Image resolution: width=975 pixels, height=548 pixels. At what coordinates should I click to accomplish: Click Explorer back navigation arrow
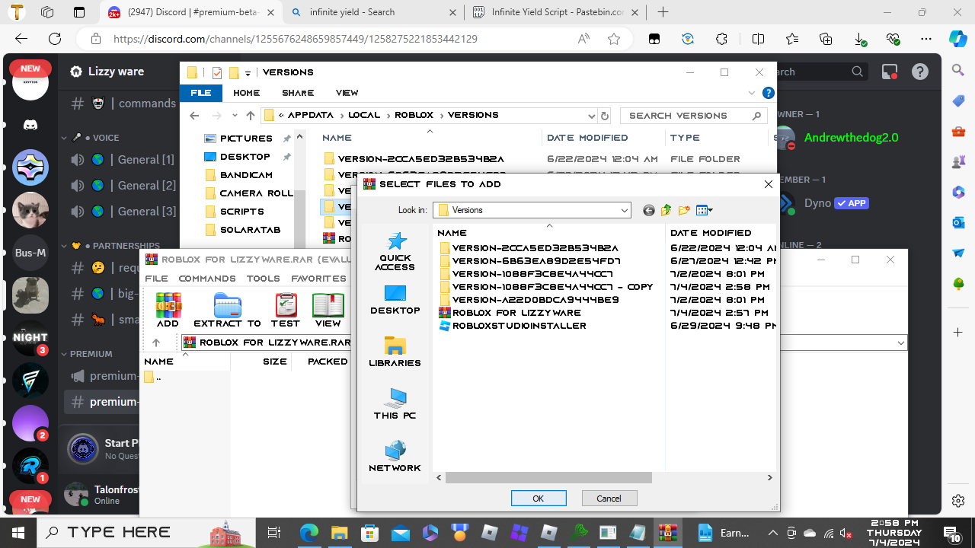click(194, 116)
